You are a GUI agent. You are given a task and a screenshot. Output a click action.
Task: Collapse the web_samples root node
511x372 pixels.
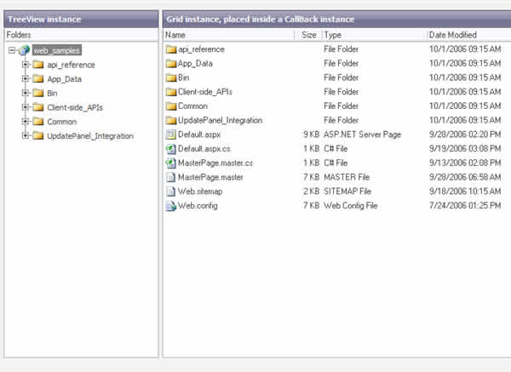[11, 51]
